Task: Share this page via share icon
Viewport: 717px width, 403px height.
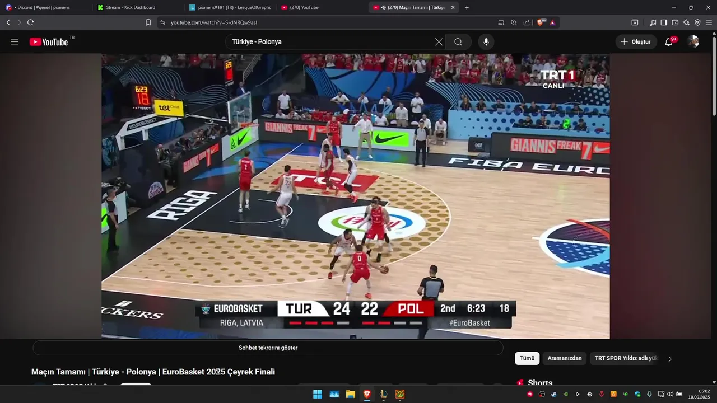Action: pyautogui.click(x=527, y=22)
